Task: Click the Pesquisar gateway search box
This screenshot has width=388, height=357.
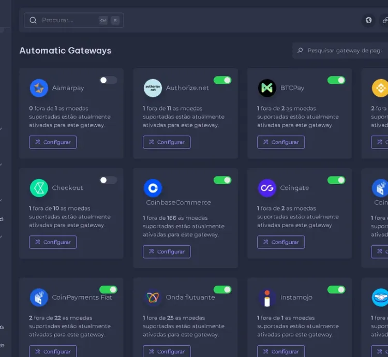Action: point(341,51)
